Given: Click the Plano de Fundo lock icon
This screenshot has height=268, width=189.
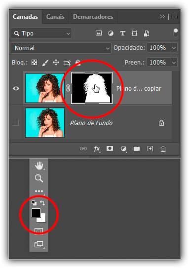Looking at the screenshot, I should 161,123.
